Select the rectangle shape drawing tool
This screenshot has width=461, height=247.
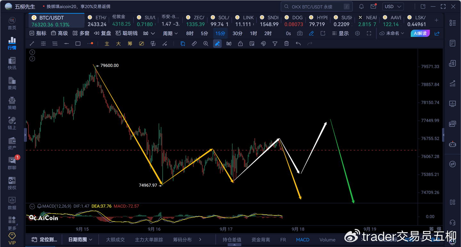[78, 44]
